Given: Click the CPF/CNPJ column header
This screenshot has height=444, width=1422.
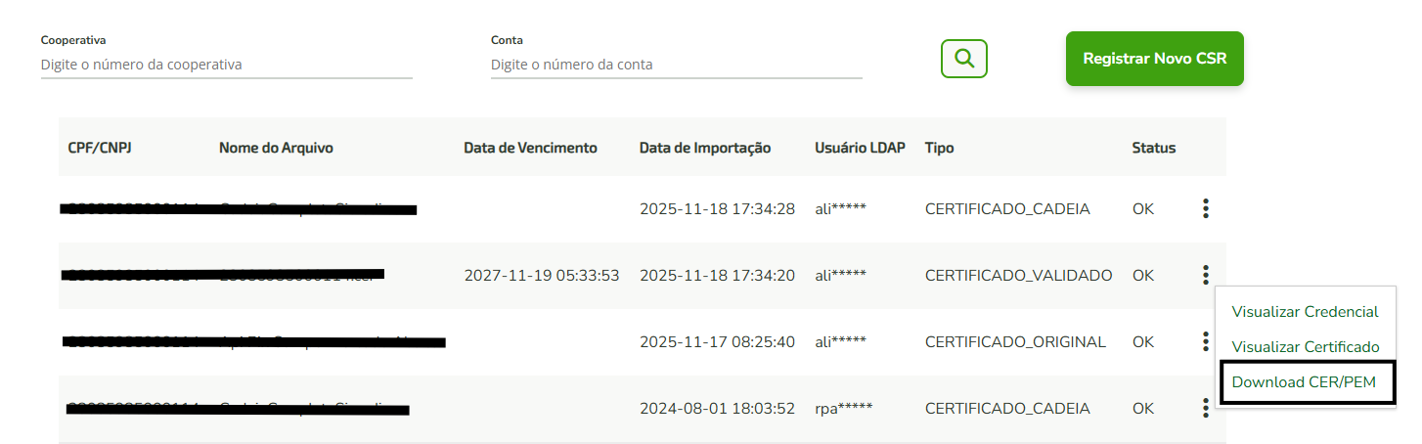Looking at the screenshot, I should (x=100, y=148).
